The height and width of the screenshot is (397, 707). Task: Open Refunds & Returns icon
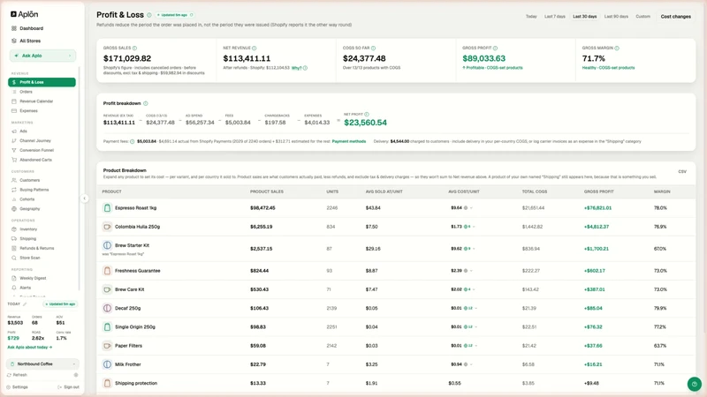pyautogui.click(x=14, y=249)
